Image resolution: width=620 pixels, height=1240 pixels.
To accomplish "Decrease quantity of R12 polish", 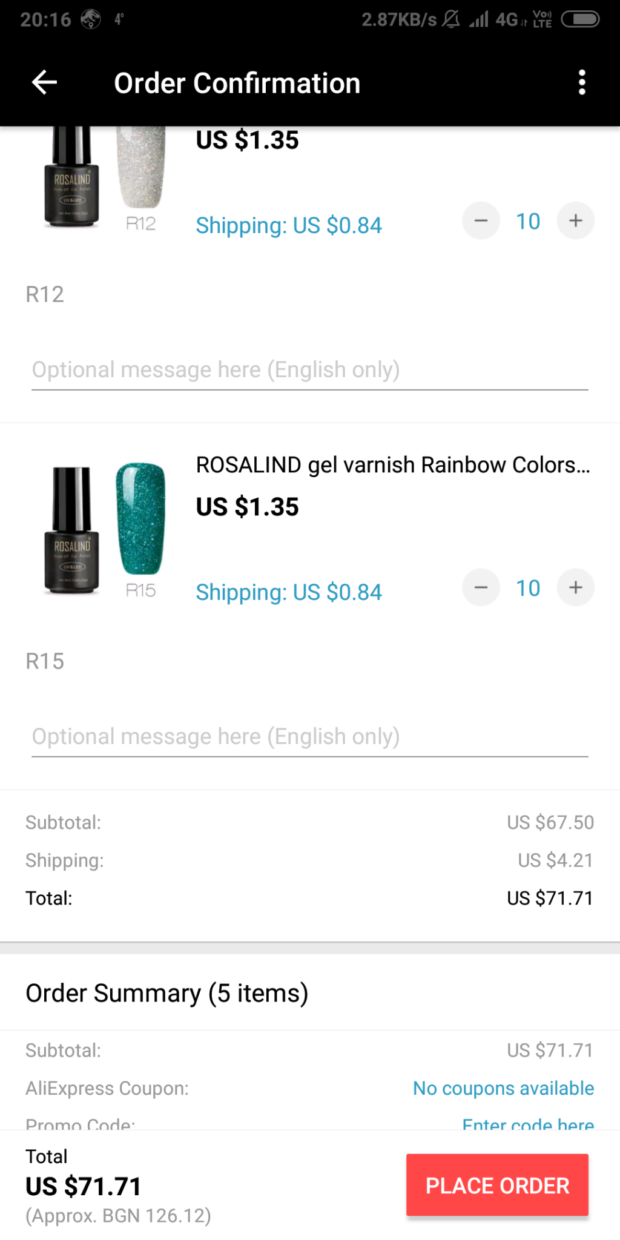I will (481, 221).
